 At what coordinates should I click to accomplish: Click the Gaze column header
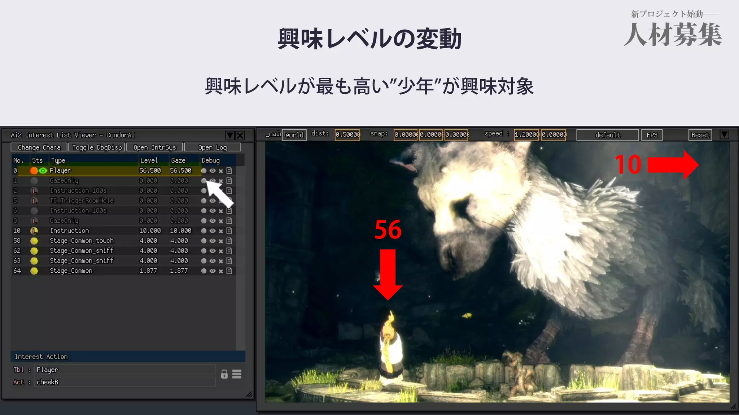pos(178,160)
